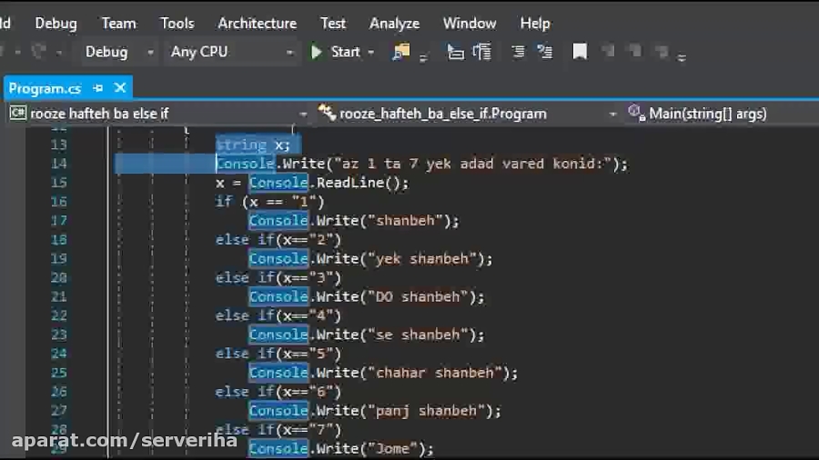Open toolbar overflow options after bookmark icons
The height and width of the screenshot is (460, 819).
682,57
